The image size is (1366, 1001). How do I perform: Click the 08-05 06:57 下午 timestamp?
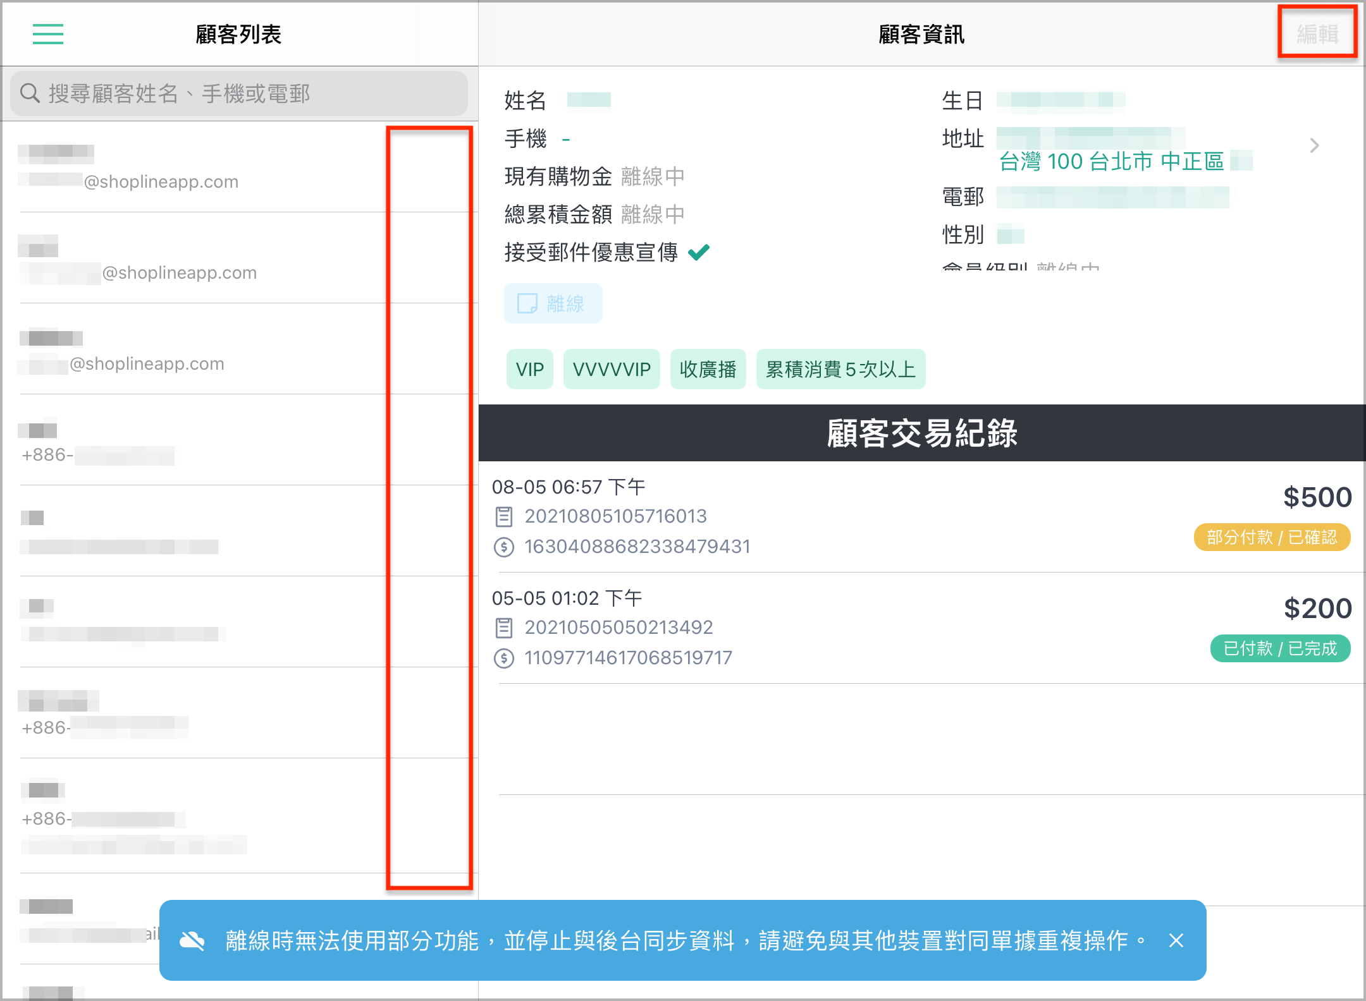(x=569, y=487)
